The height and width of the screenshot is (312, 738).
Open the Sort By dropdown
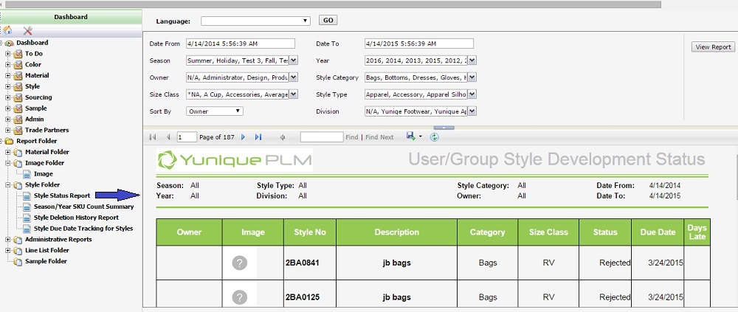215,111
